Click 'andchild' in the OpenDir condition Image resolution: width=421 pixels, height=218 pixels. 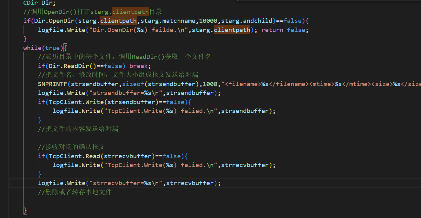point(258,21)
